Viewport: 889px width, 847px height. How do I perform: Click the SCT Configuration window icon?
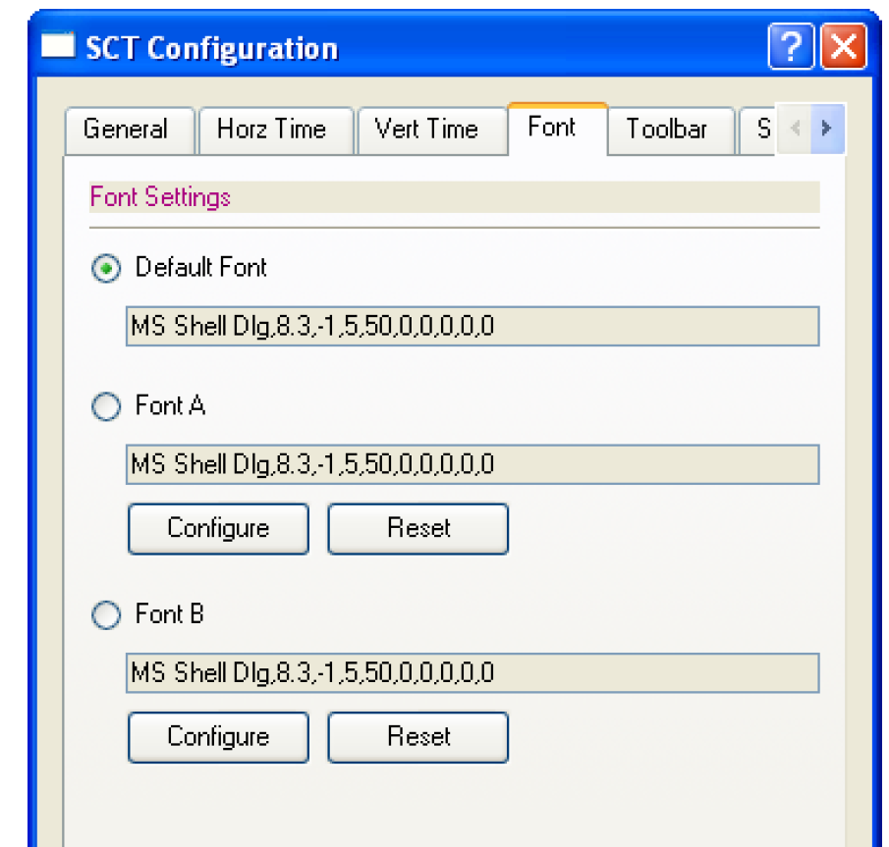coord(58,45)
